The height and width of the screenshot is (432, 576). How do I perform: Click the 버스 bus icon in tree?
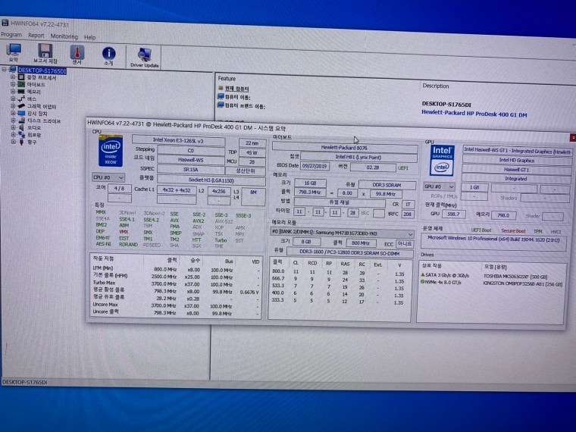tap(21, 99)
